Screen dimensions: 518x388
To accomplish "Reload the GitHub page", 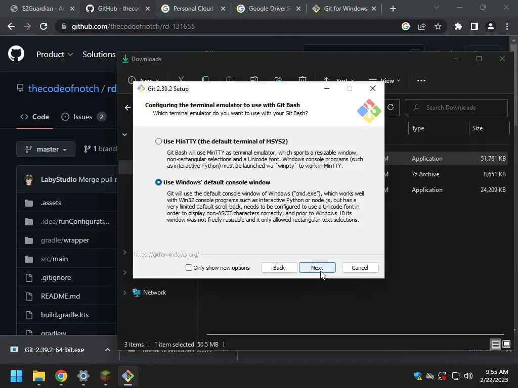I will tap(44, 26).
